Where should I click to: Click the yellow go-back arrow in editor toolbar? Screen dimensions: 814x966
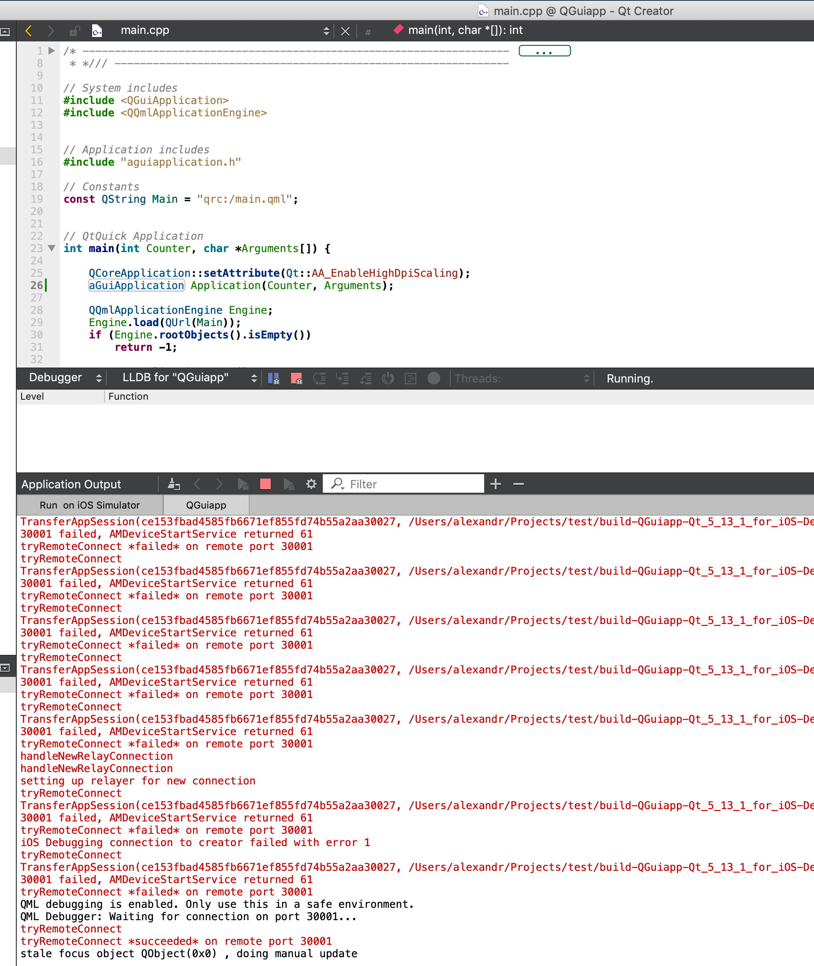click(x=29, y=31)
